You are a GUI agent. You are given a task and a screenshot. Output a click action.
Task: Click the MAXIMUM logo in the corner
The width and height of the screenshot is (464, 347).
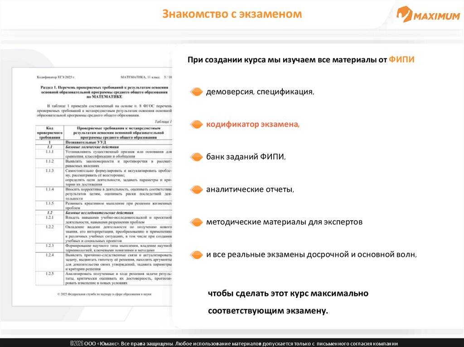(428, 14)
